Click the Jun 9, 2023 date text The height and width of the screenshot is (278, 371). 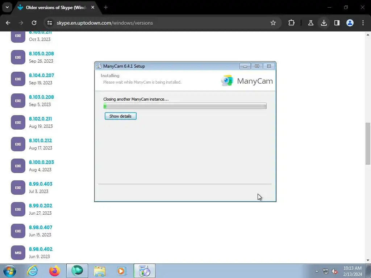[39, 257]
